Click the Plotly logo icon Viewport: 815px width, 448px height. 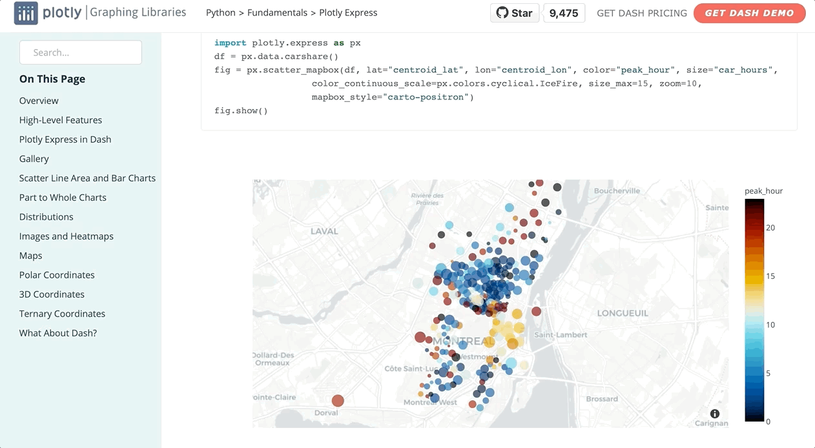pos(26,13)
